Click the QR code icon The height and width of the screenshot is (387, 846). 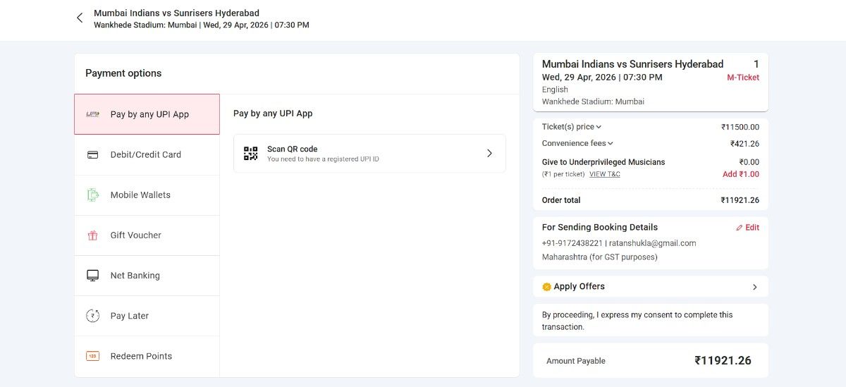point(251,154)
